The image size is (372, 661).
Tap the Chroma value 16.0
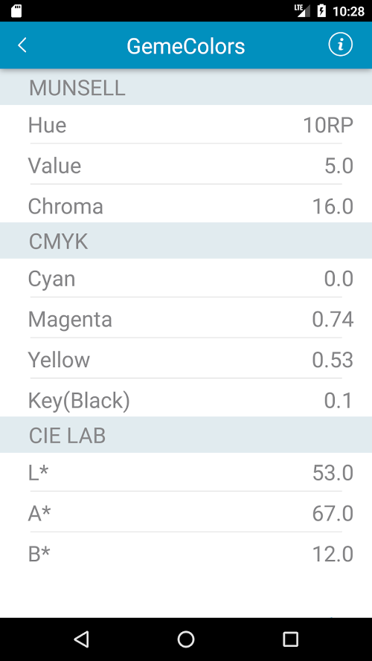coord(333,207)
